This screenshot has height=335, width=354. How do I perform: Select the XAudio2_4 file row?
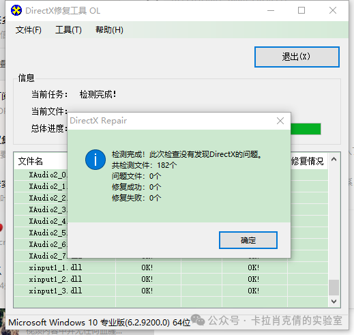[41, 221]
